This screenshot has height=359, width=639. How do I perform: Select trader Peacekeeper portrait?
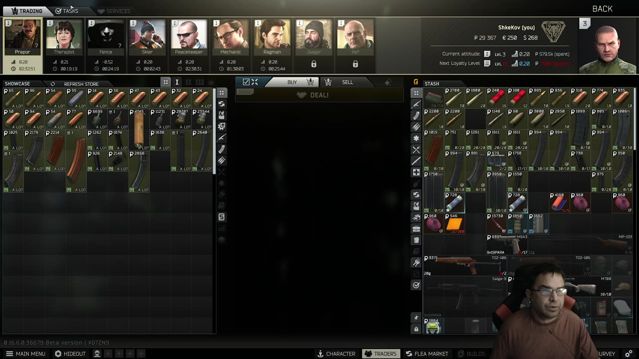(x=189, y=37)
